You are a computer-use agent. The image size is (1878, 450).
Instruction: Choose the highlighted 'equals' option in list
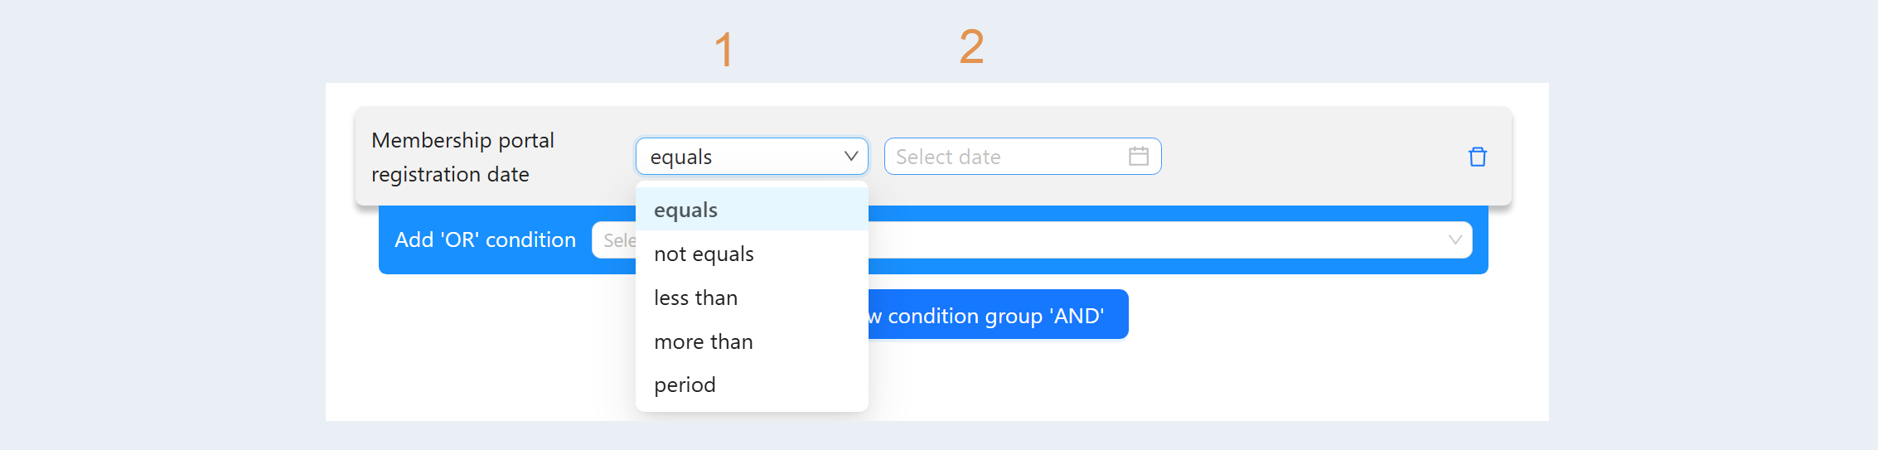tap(752, 210)
